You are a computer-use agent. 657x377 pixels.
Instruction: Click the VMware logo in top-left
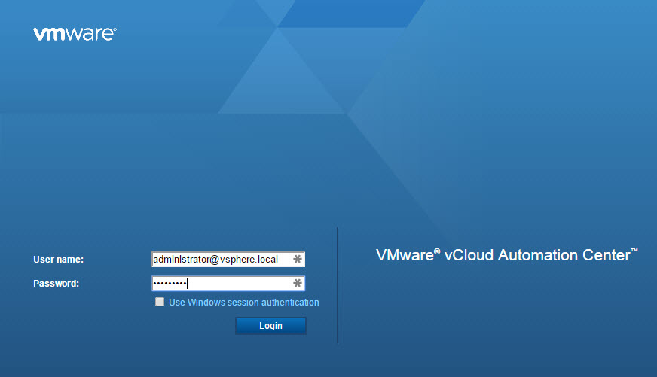(x=75, y=34)
